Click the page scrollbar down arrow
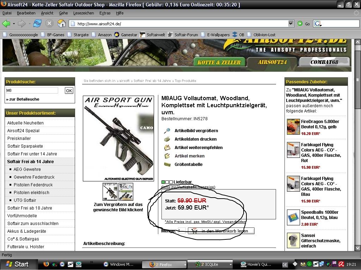This screenshot has width=361, height=270. [357, 248]
